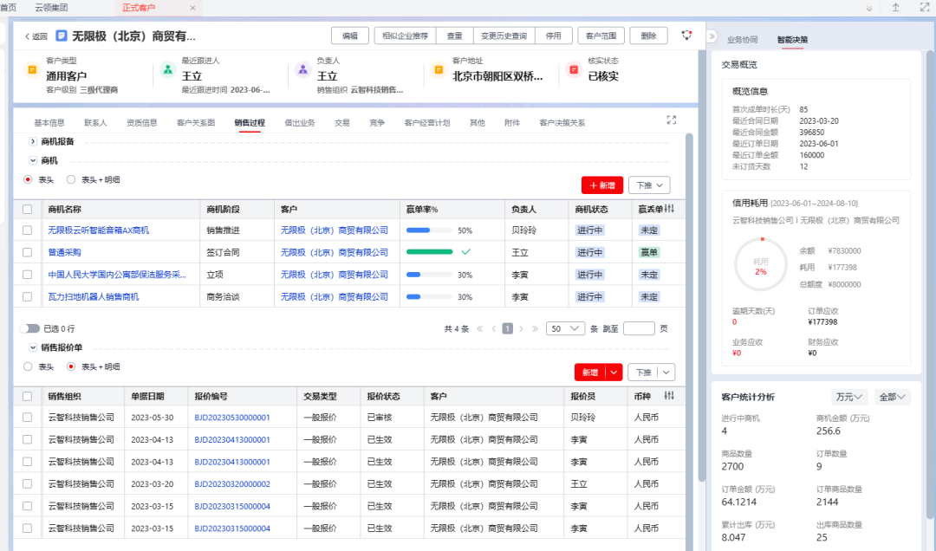Viewport: 936px width, 551px height.
Task: Tick the checkbox for 普通采购 row
Action: tap(27, 252)
